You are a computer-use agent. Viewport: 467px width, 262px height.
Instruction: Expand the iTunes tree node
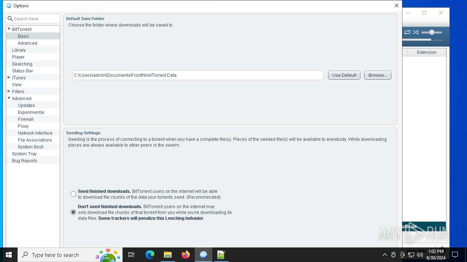9,78
